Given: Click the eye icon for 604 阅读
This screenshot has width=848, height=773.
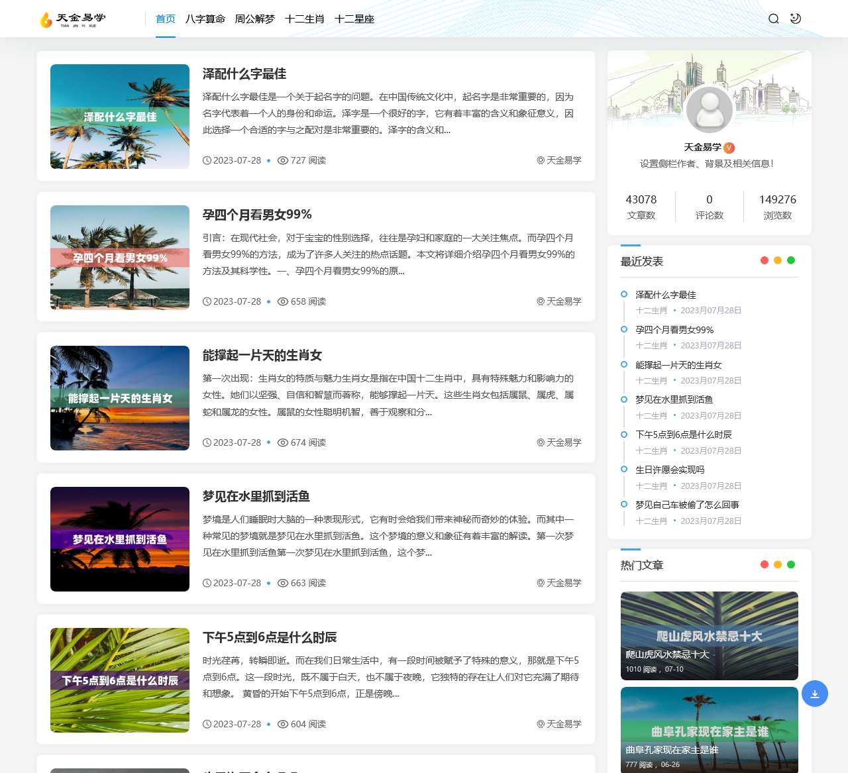Looking at the screenshot, I should pyautogui.click(x=283, y=724).
